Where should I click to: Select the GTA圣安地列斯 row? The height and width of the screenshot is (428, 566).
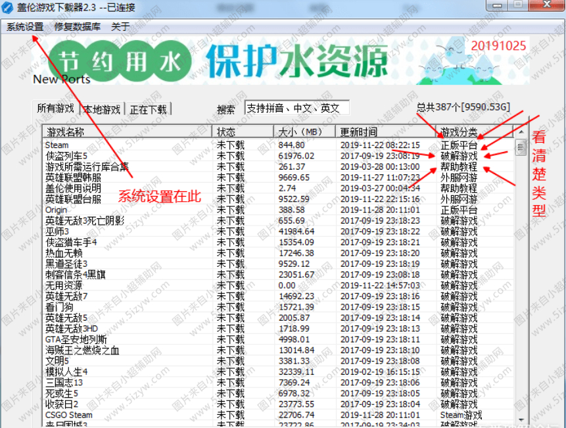pos(278,340)
